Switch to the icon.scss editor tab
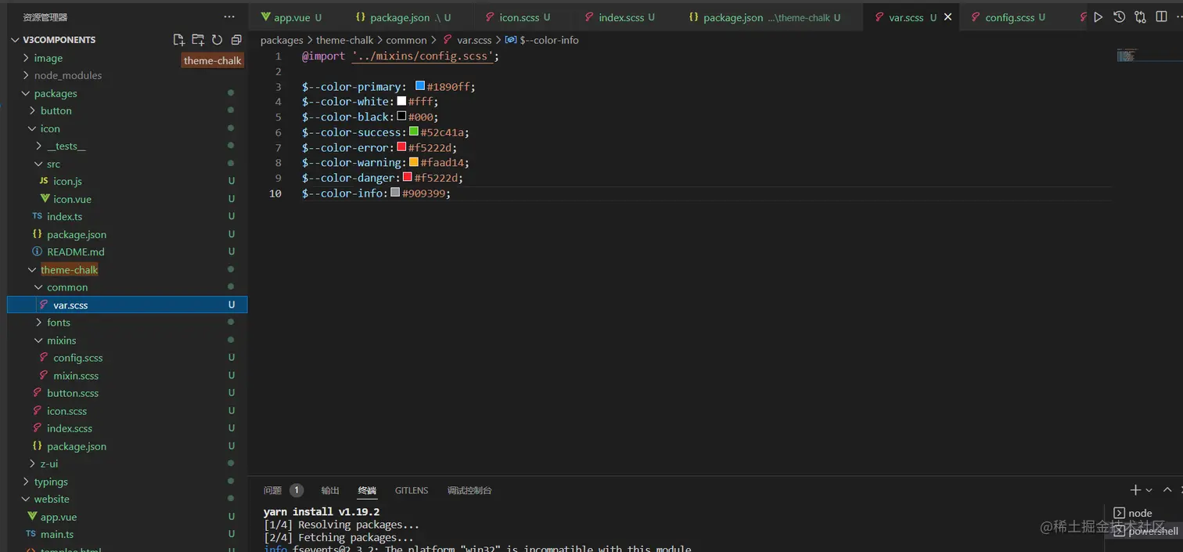Image resolution: width=1183 pixels, height=552 pixels. tap(519, 17)
